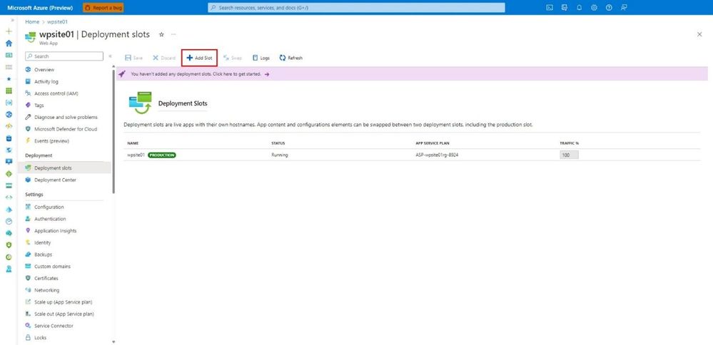713x345 pixels.
Task: Click the resource menu scrollbar
Action: pyautogui.click(x=113, y=132)
